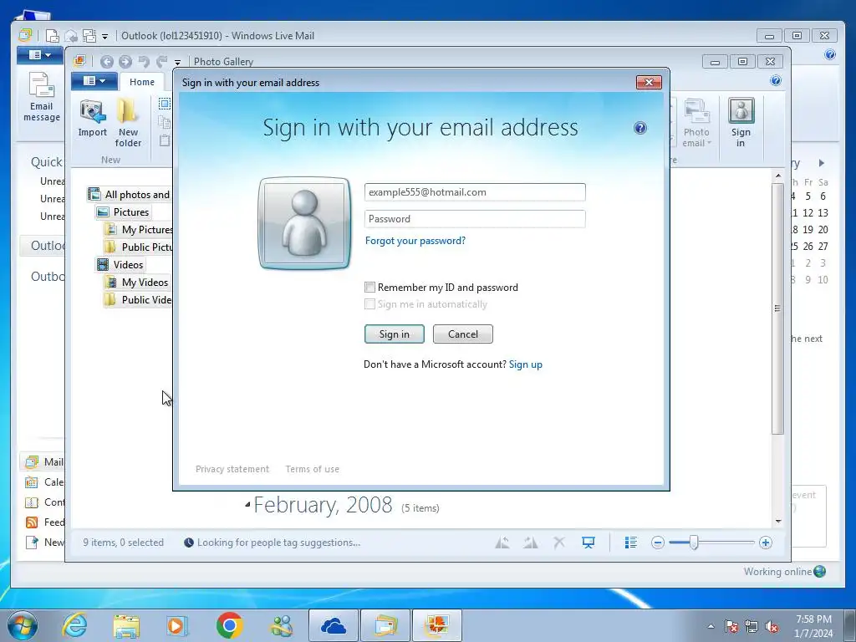Click the muted volume tray icon
Screen dimensions: 856x642
pos(772,626)
